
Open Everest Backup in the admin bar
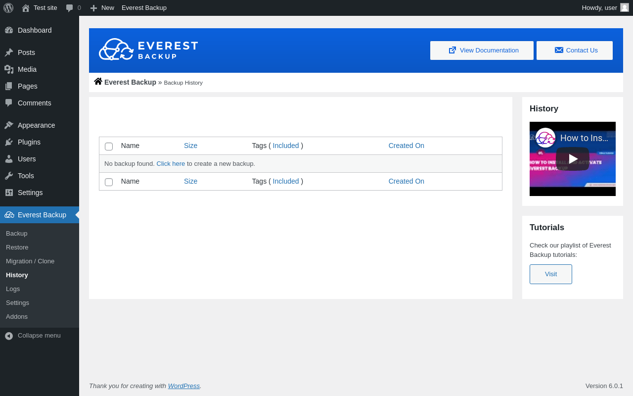(144, 8)
